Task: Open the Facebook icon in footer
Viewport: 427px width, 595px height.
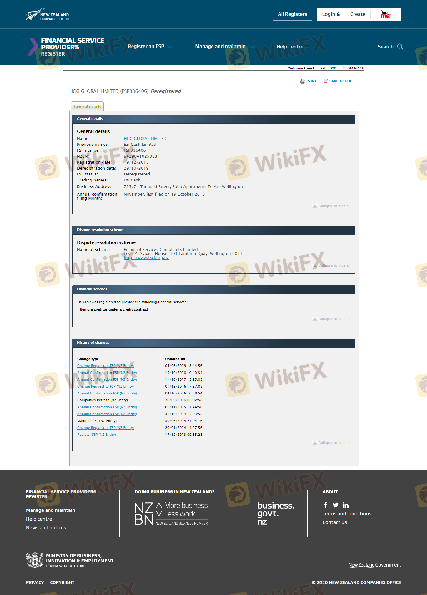Action: click(325, 505)
